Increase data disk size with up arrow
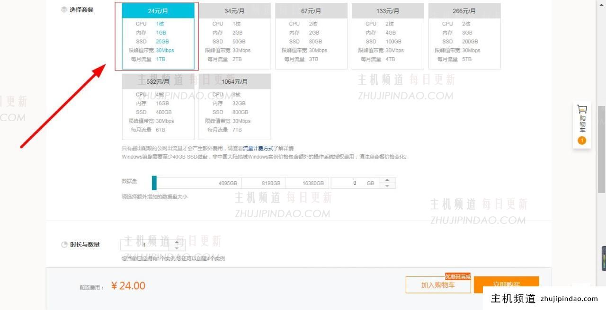The height and width of the screenshot is (310, 606). click(387, 180)
